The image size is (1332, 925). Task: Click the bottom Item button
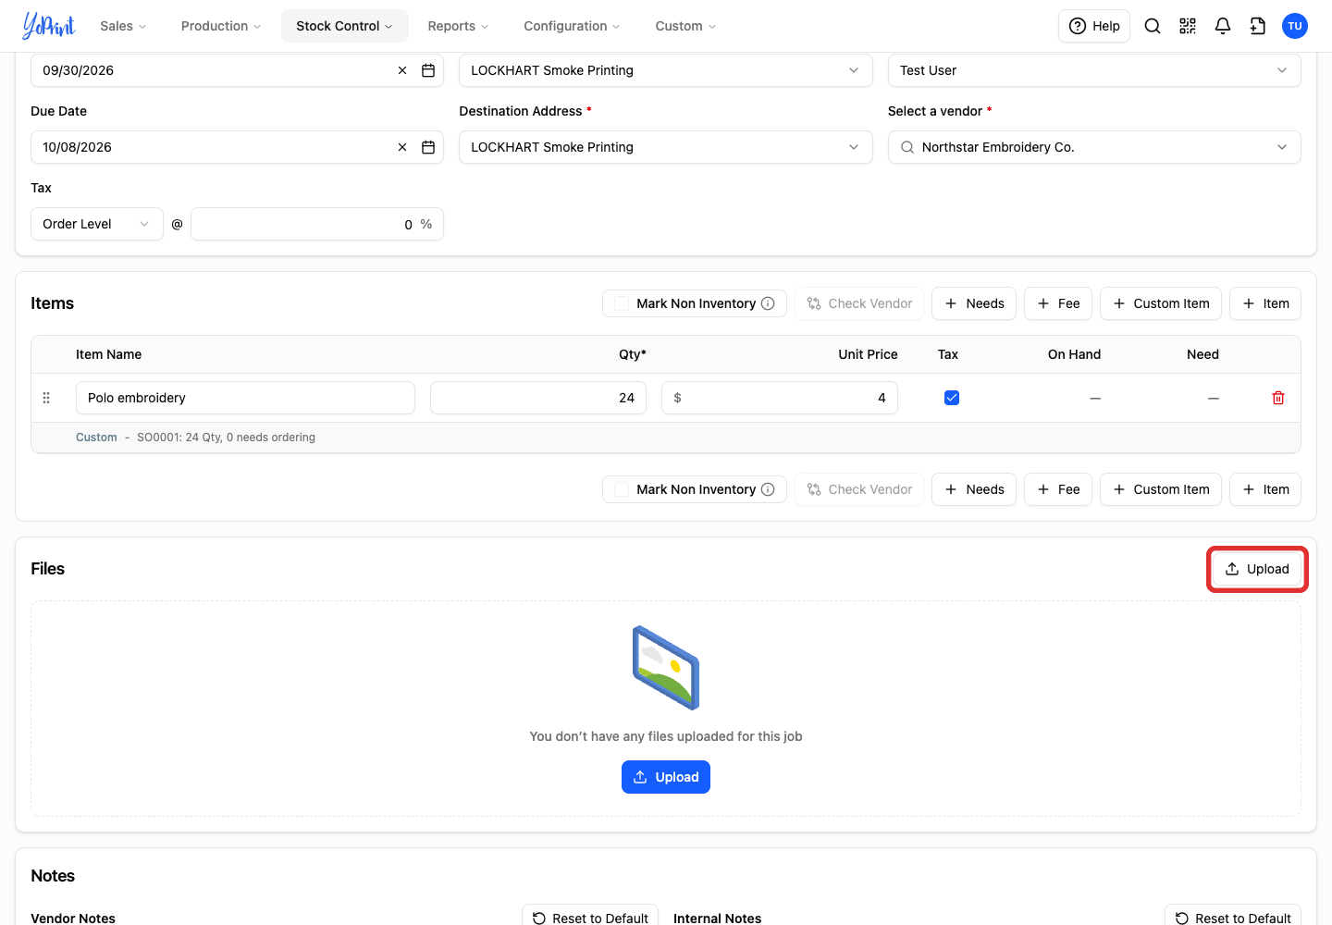tap(1265, 489)
